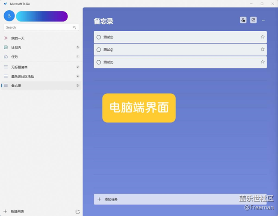The height and width of the screenshot is (216, 278).
Task: Click the user account avatar icon
Action: (9, 16)
